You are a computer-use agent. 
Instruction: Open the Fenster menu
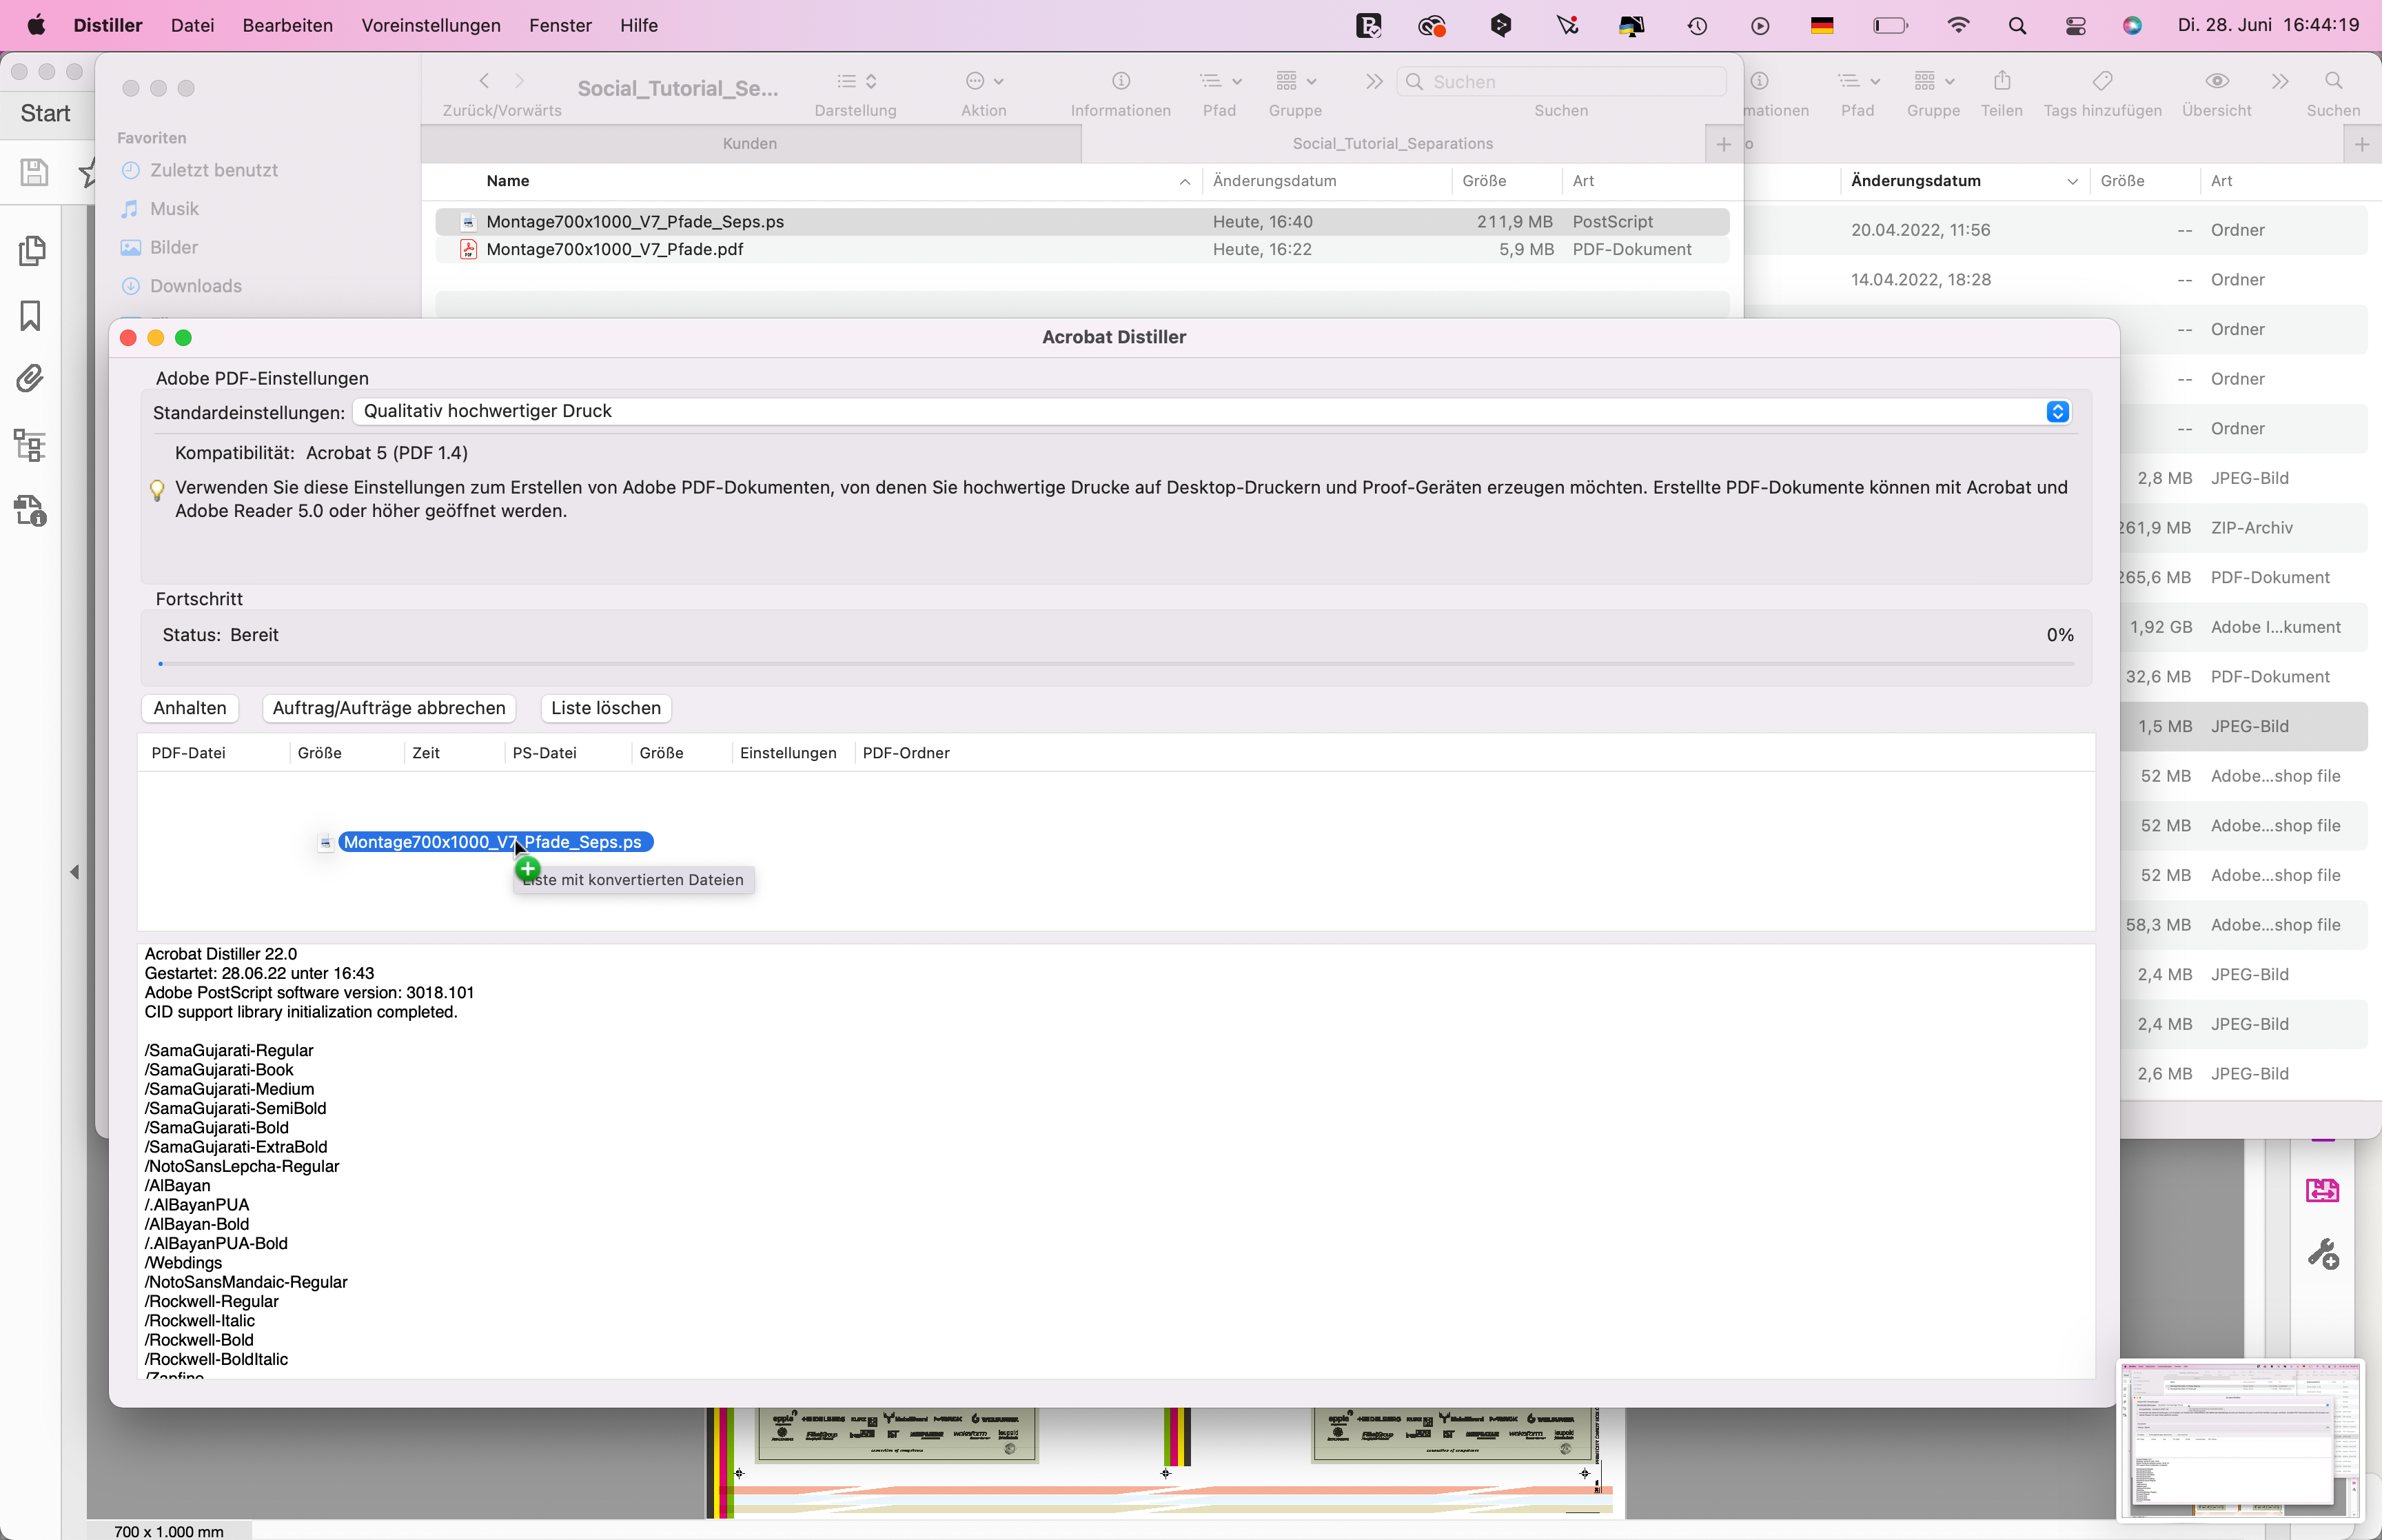tap(561, 25)
